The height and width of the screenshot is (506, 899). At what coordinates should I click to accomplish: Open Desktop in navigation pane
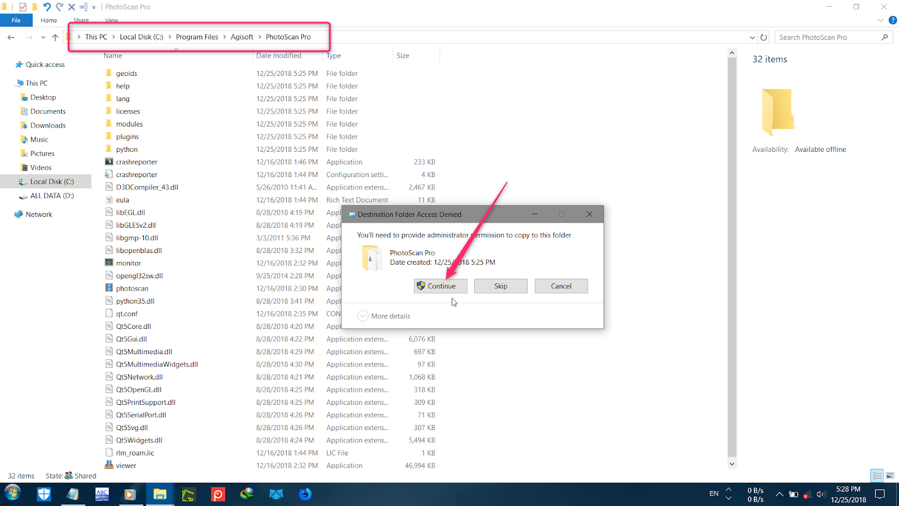[x=43, y=97]
